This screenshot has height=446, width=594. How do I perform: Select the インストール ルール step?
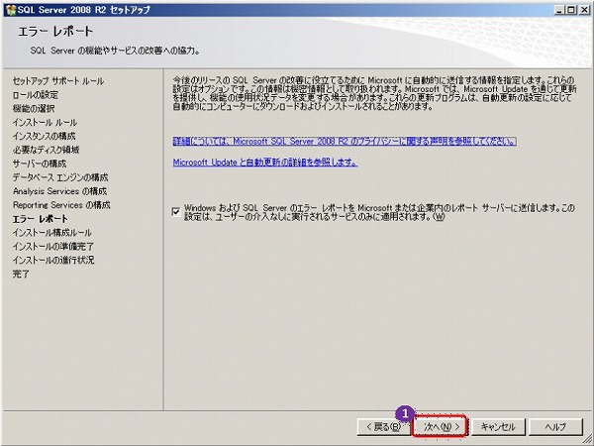pos(45,122)
